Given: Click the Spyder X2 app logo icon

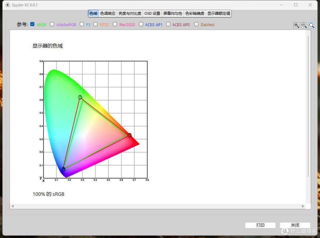Looking at the screenshot, I should coord(7,5).
